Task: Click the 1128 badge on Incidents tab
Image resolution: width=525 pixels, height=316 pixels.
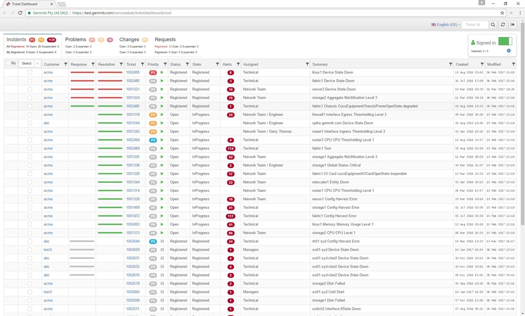Action: pyautogui.click(x=52, y=40)
